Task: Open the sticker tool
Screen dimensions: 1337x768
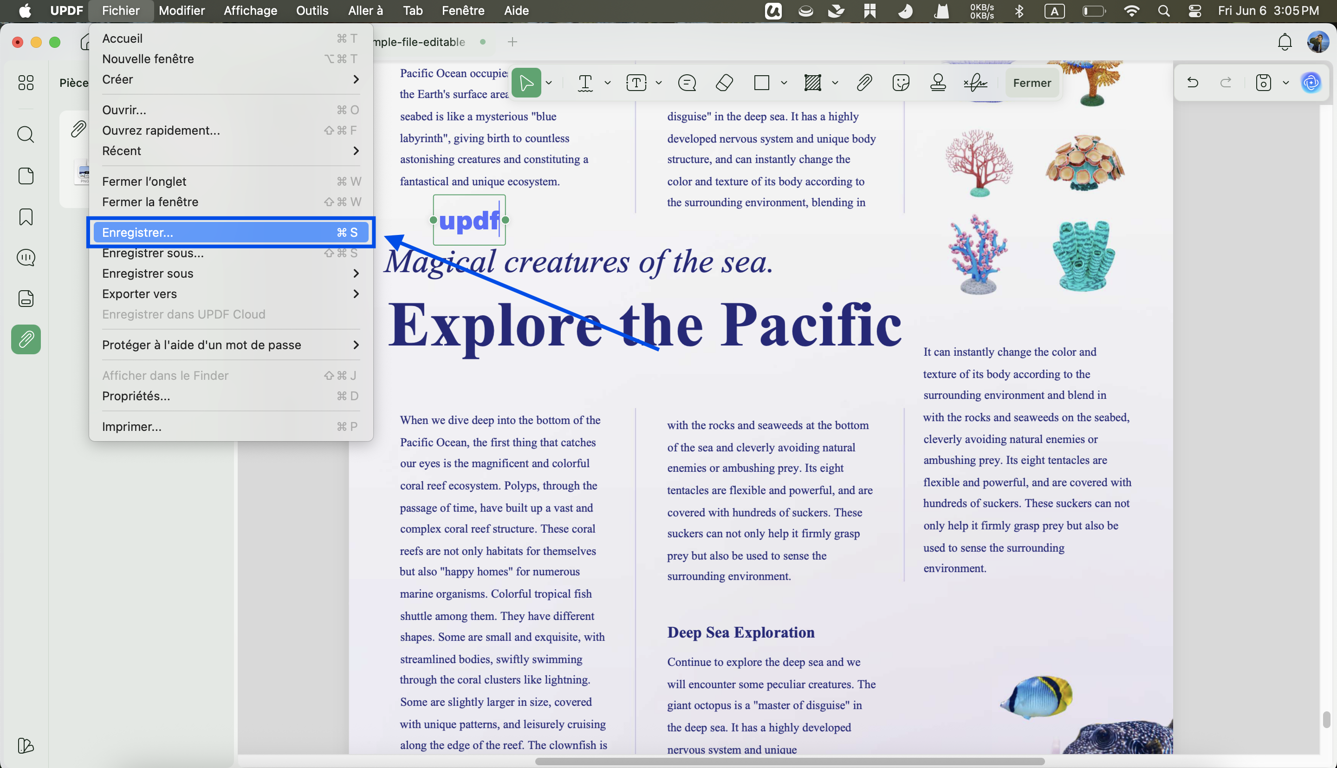Action: pos(901,83)
